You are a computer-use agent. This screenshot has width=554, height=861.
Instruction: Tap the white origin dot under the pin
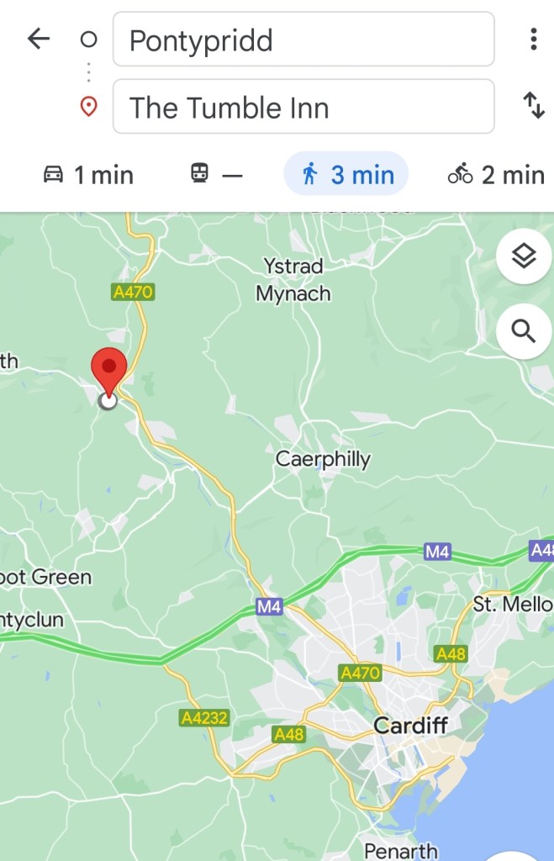point(108,401)
